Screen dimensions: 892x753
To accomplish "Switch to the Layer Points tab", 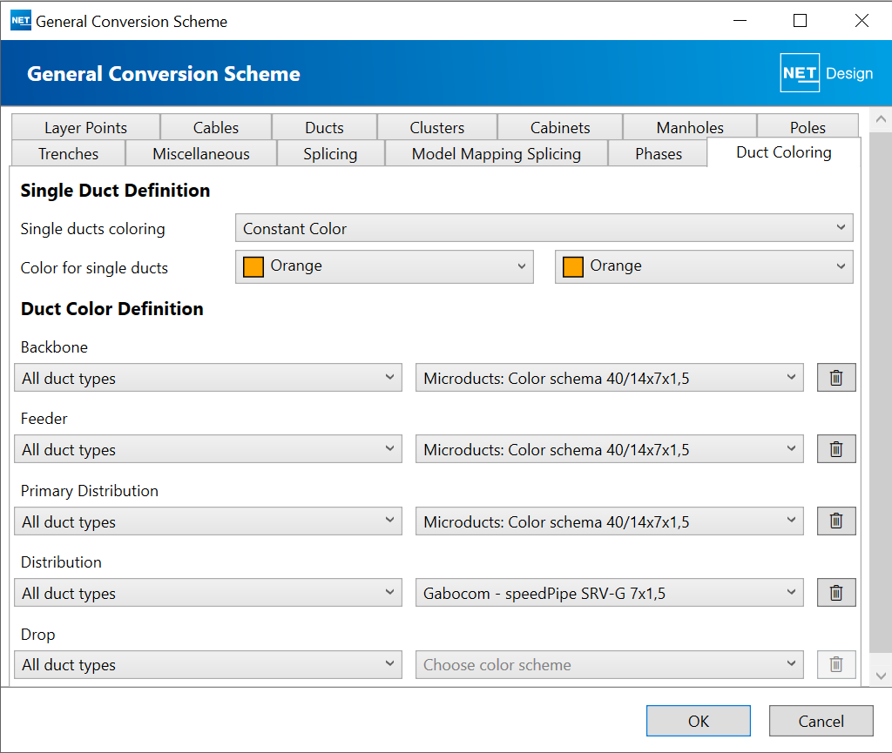I will point(86,127).
